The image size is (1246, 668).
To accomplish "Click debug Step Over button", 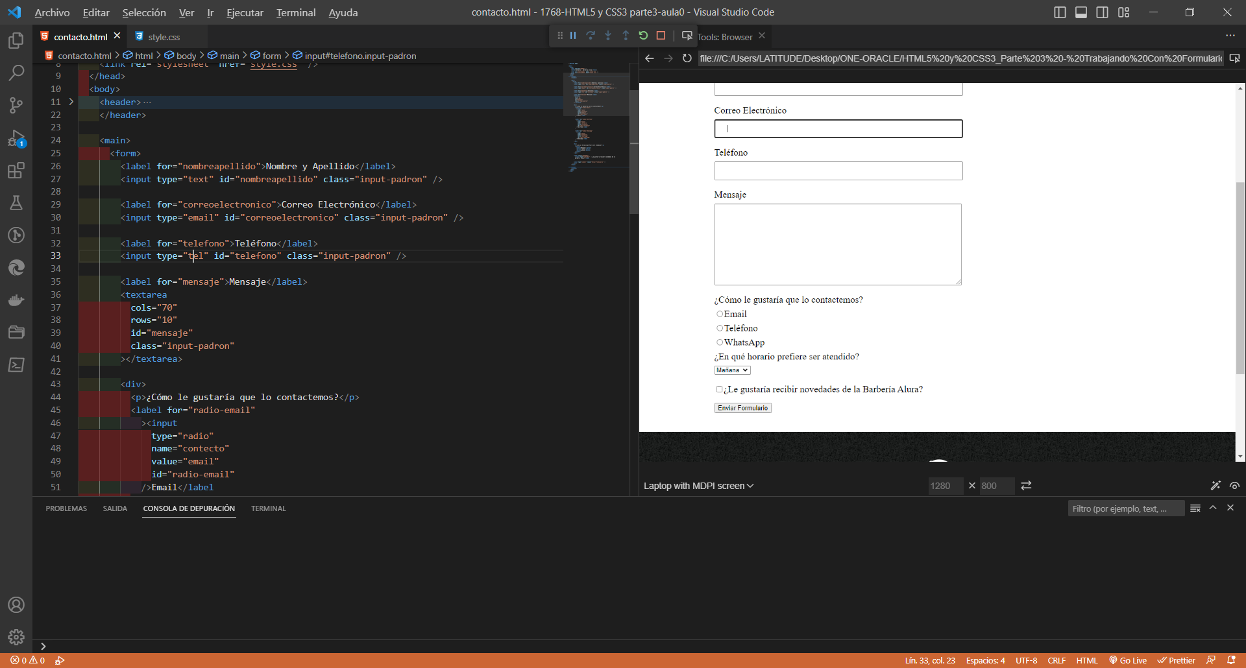I will [x=591, y=36].
